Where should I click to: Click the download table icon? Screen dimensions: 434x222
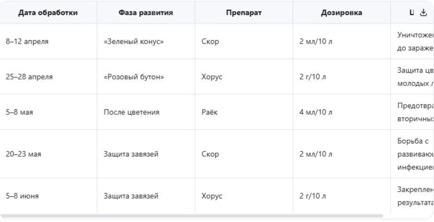coord(423,12)
